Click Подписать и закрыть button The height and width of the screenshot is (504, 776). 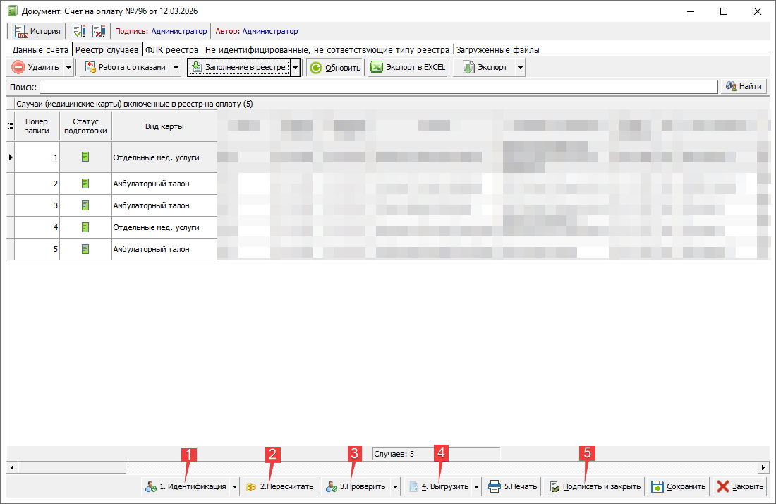pyautogui.click(x=595, y=486)
